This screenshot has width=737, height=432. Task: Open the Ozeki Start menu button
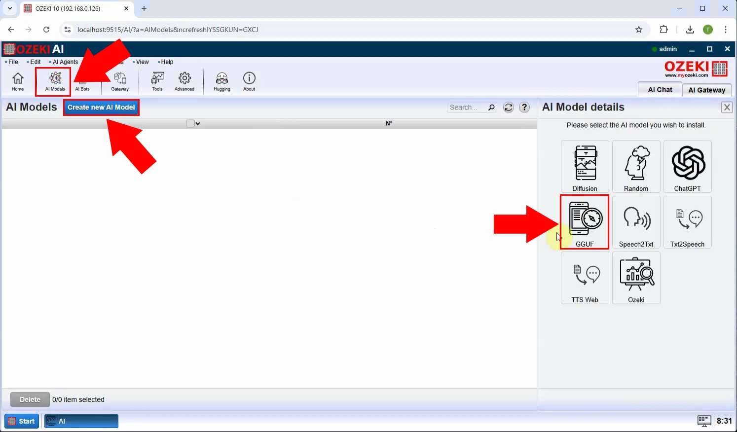click(22, 421)
